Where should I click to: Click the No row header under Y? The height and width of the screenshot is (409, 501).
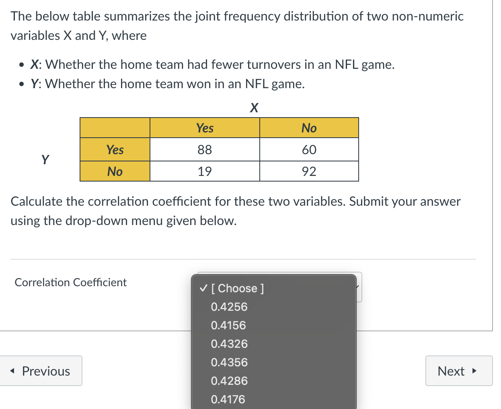coord(115,171)
